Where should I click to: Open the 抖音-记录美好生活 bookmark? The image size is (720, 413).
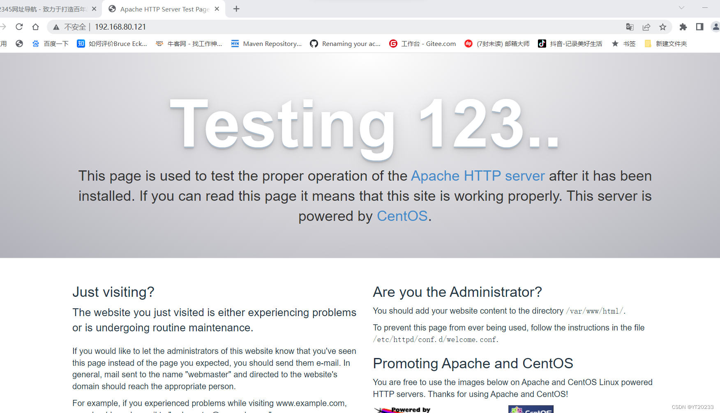[x=570, y=44]
